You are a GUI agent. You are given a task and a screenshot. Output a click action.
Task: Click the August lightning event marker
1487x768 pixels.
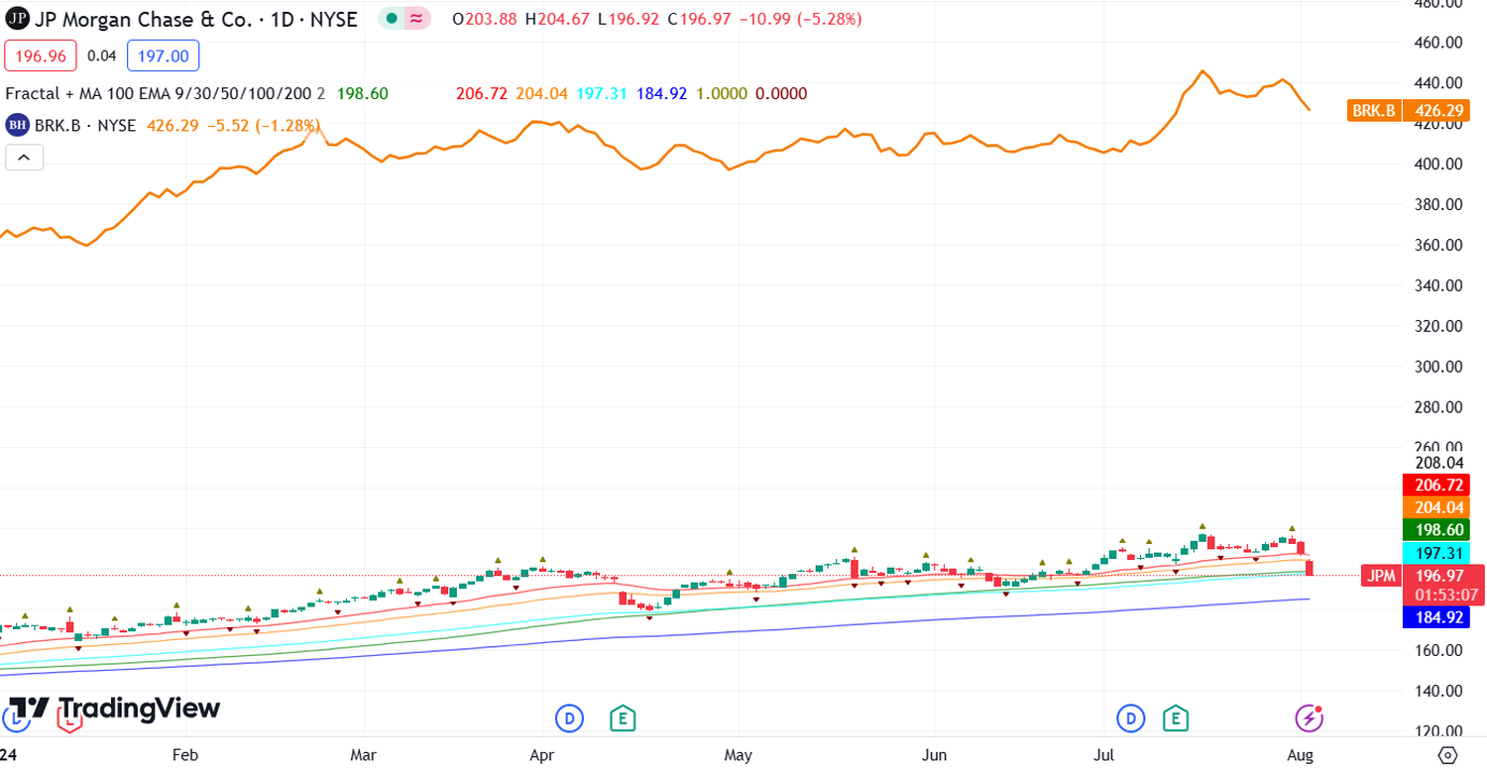(x=1310, y=716)
